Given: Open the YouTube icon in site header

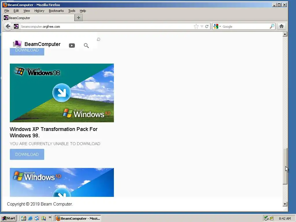Looking at the screenshot, I should [x=72, y=45].
